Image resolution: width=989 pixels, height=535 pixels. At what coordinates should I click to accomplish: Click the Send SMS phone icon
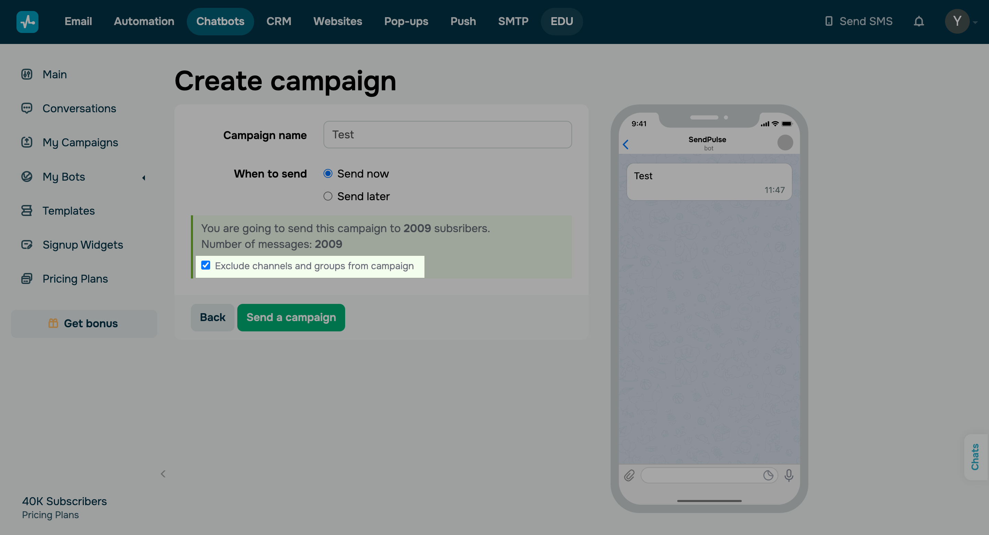click(829, 21)
